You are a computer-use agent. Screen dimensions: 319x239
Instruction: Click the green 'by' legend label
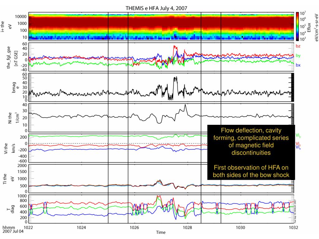(298, 56)
